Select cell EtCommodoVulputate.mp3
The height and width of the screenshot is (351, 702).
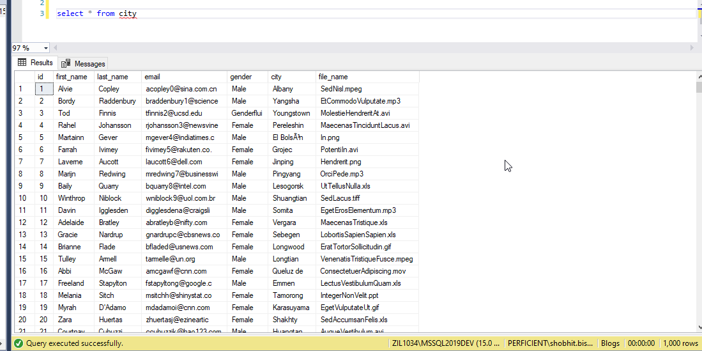367,101
